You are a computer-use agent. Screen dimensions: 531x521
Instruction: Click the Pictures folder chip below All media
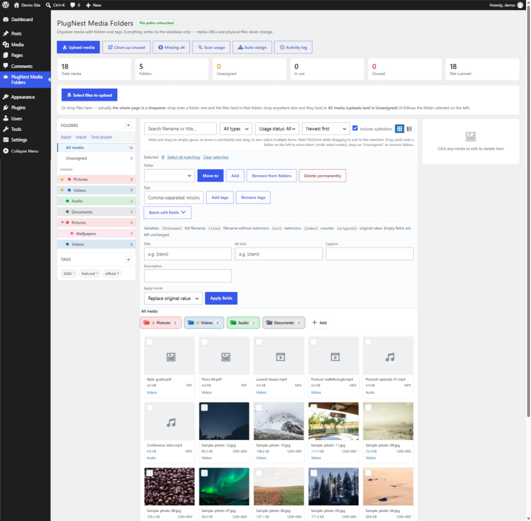coord(161,323)
